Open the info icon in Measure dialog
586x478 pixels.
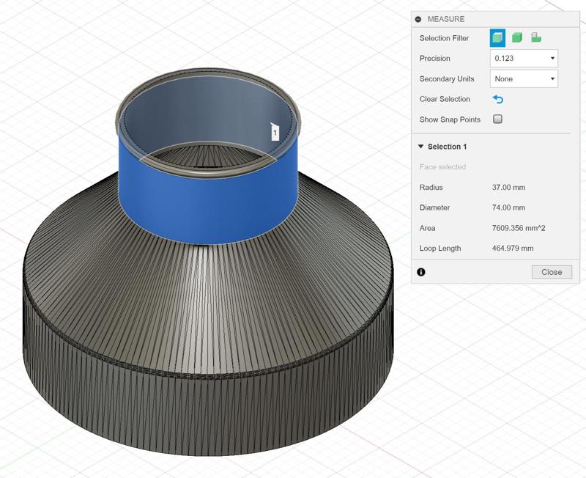pyautogui.click(x=420, y=272)
